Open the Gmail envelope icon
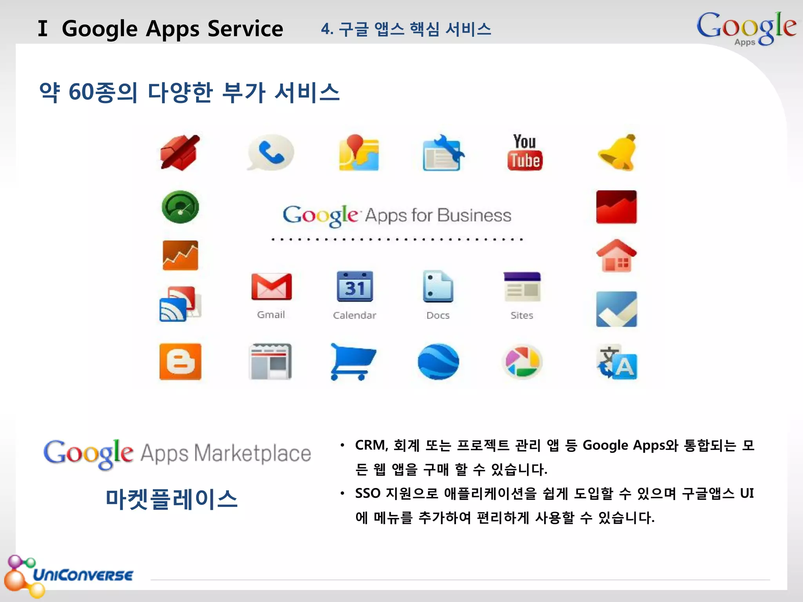 tap(271, 286)
